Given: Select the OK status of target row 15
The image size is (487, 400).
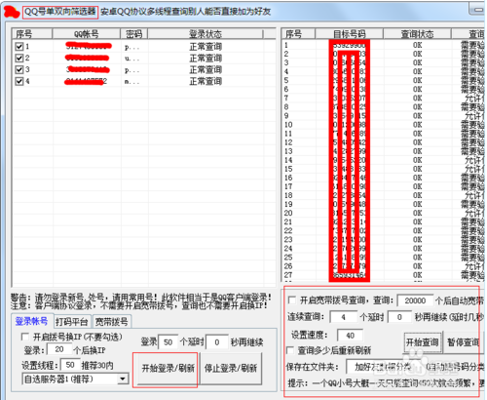Looking at the screenshot, I should (418, 169).
